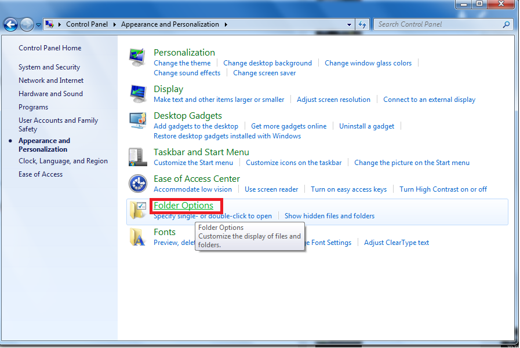Click the Forward navigation arrow
This screenshot has height=348, width=520.
click(27, 24)
